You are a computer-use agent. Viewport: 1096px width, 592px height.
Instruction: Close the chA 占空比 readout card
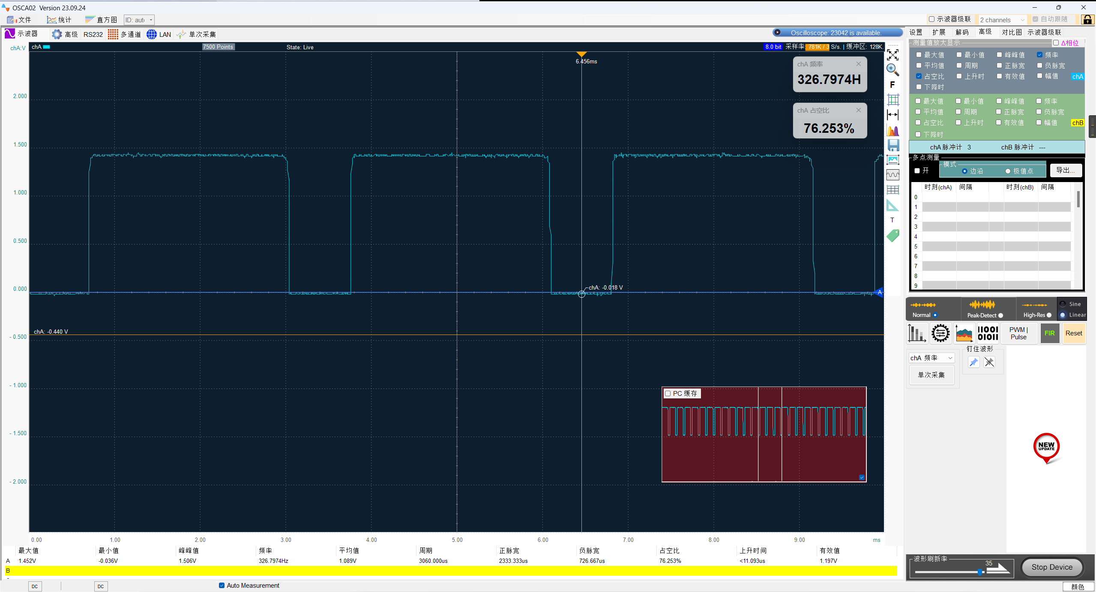tap(859, 110)
